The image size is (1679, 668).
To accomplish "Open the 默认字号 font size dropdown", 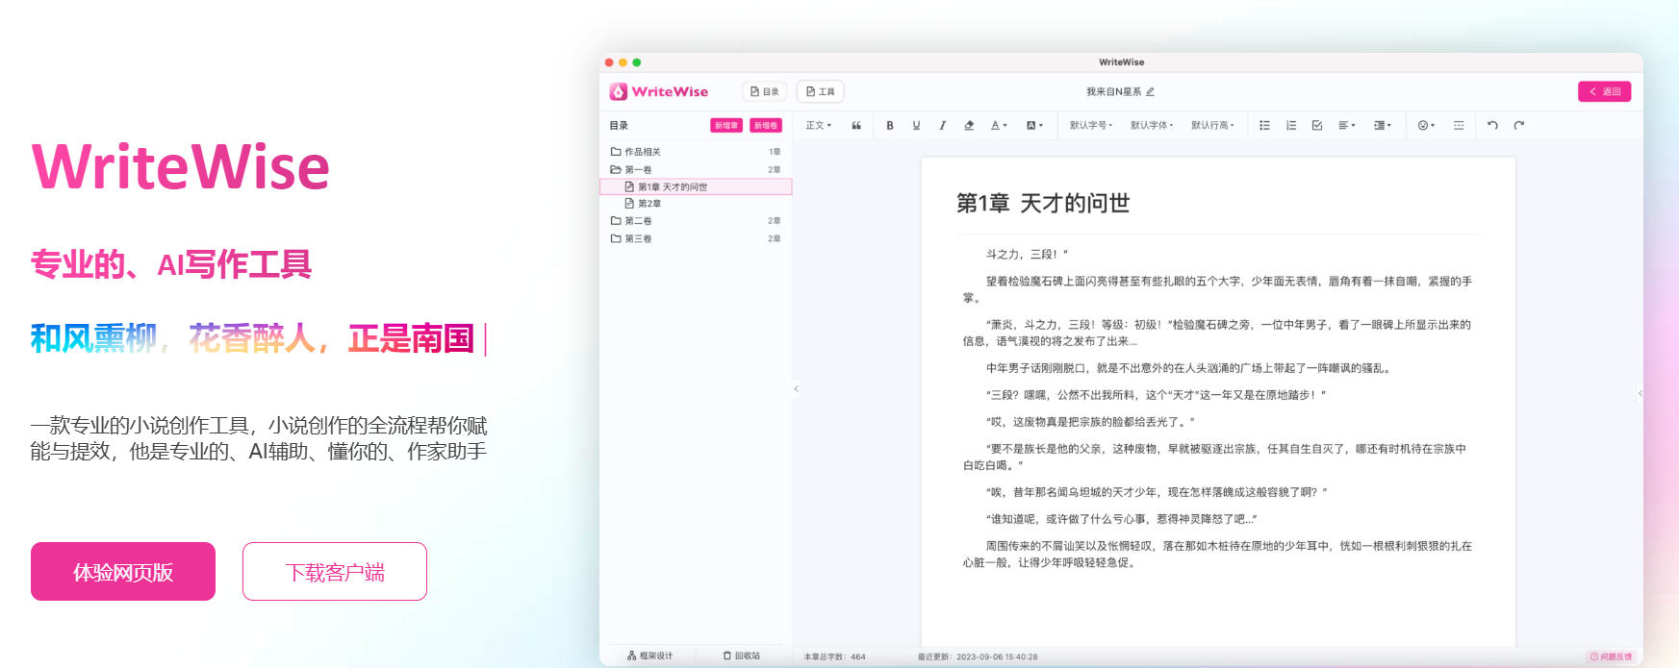I will [x=1091, y=126].
